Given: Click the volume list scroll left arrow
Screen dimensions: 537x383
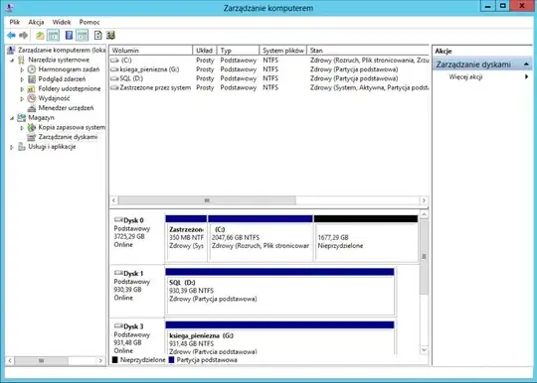Looking at the screenshot, I should tap(113, 200).
